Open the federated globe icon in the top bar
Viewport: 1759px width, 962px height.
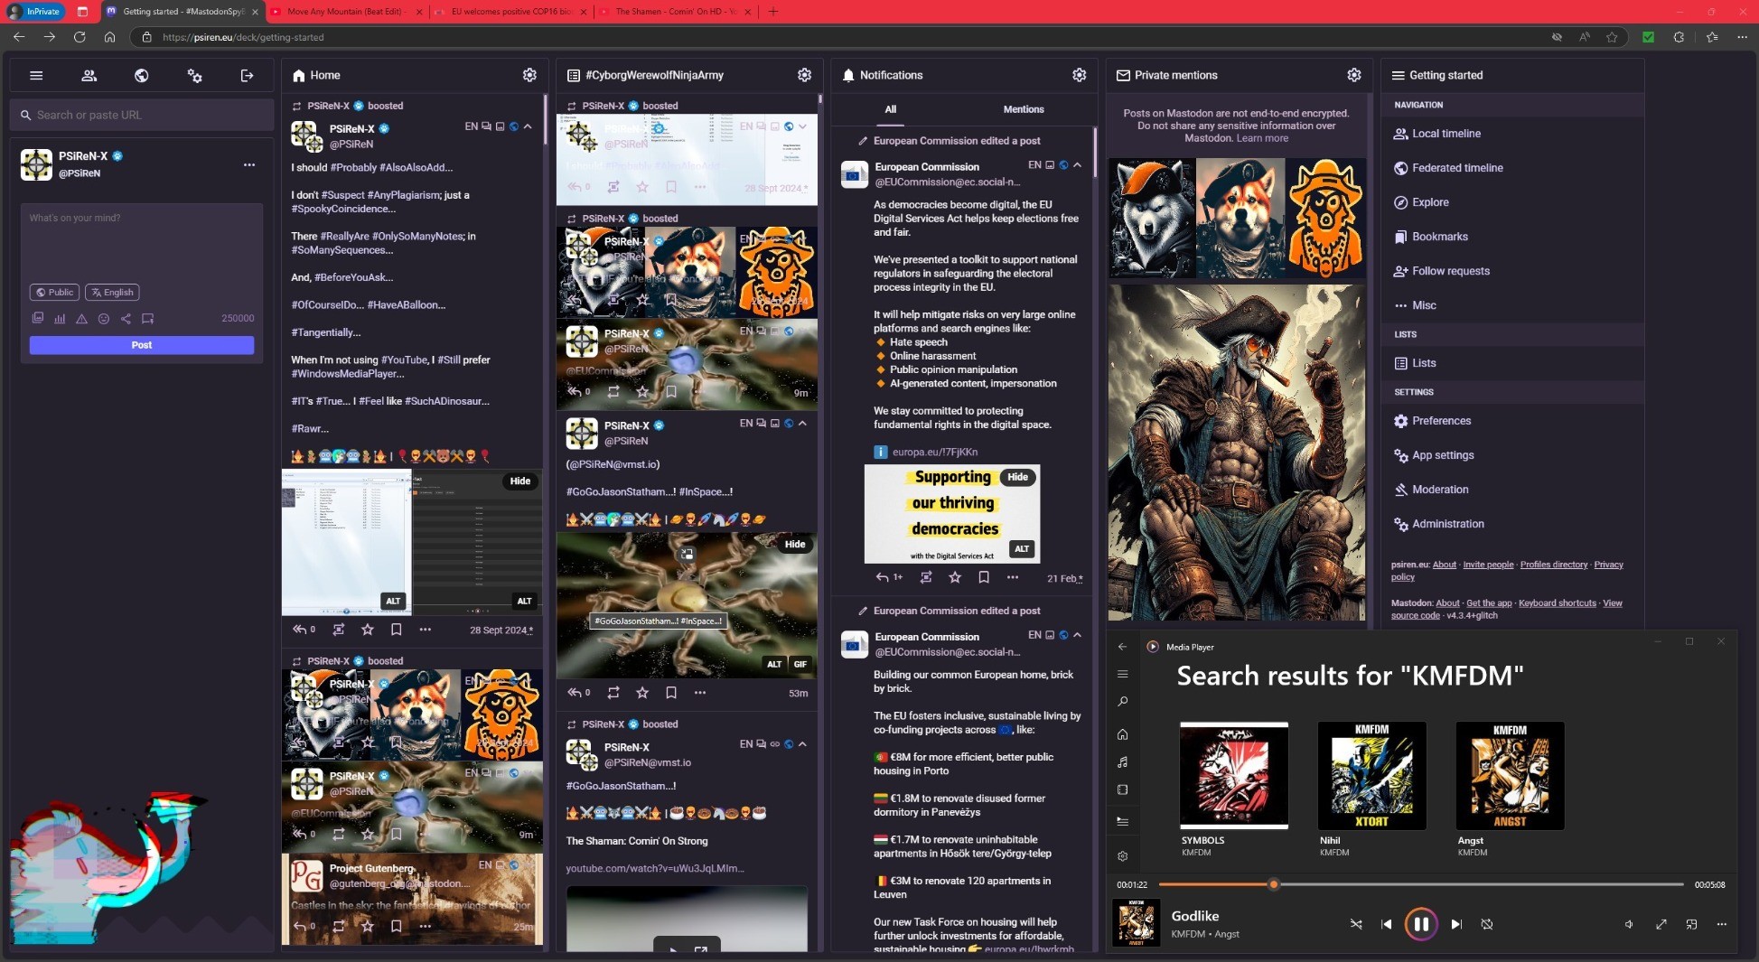click(142, 76)
